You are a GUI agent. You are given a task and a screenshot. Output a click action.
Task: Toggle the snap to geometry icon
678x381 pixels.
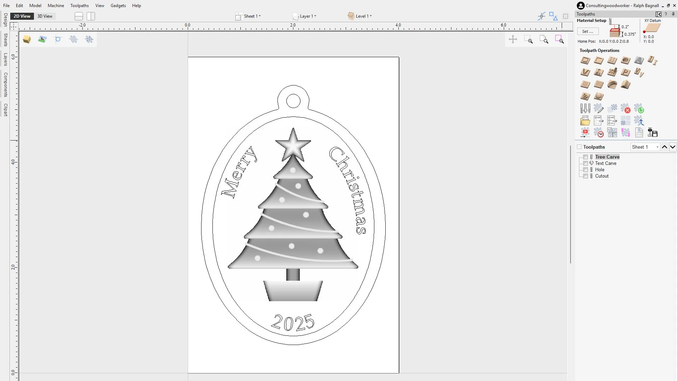click(542, 16)
